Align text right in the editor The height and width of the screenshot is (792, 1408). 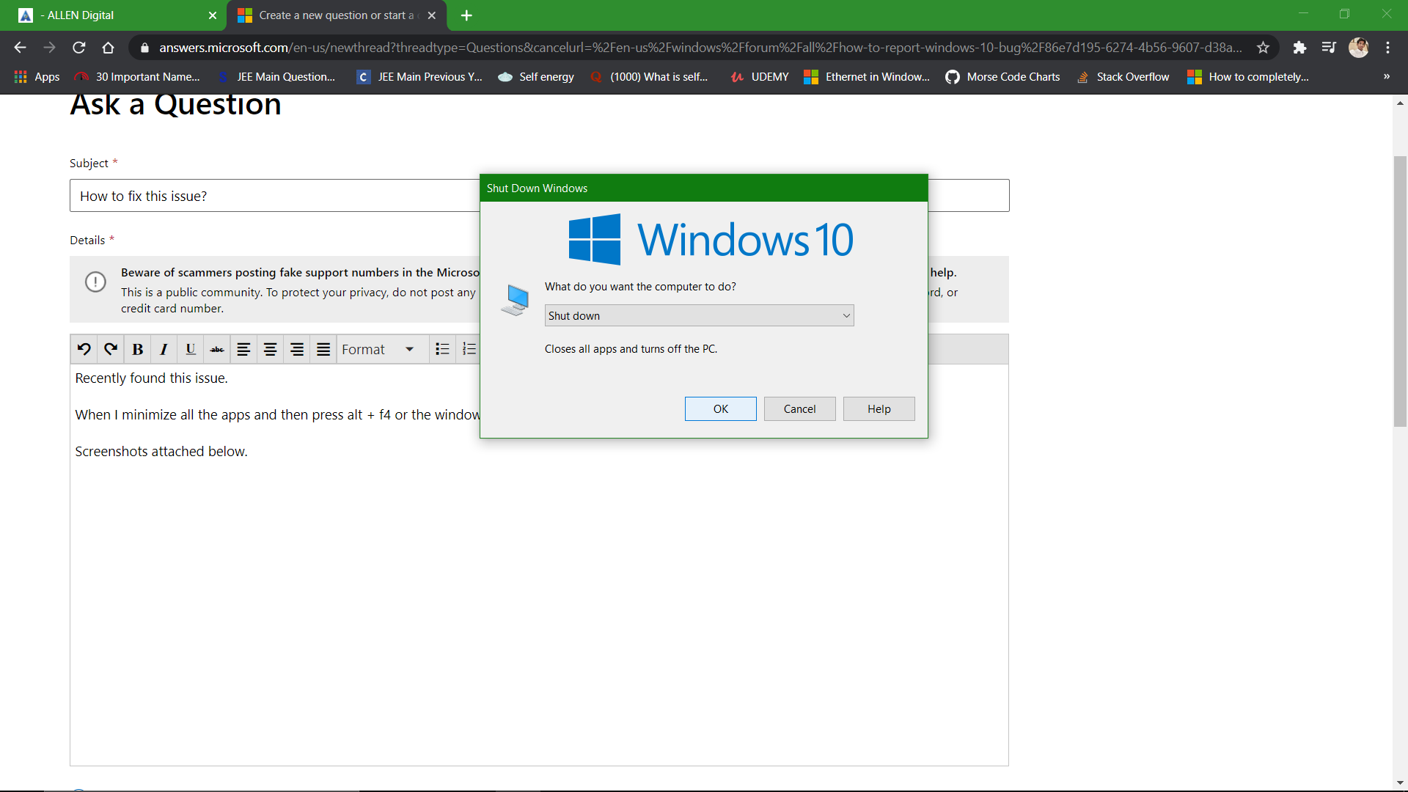(296, 349)
